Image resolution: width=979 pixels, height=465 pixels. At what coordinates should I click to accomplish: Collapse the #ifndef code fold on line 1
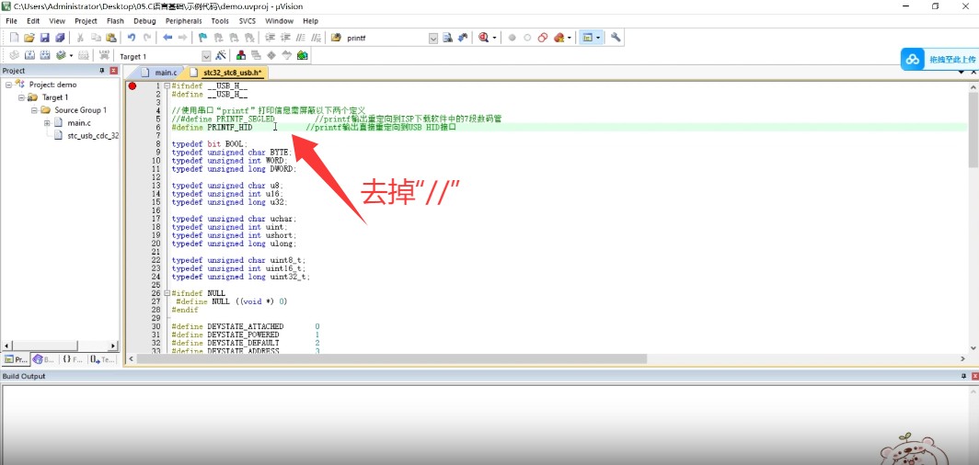pyautogui.click(x=167, y=86)
